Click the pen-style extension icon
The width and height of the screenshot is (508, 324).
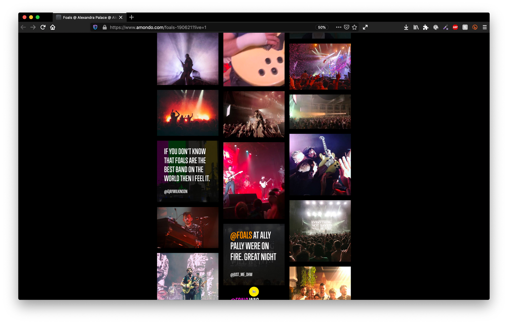tap(446, 27)
